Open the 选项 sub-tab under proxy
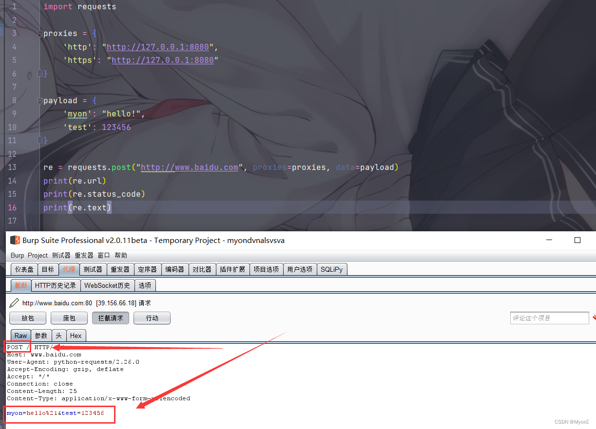 coord(145,285)
